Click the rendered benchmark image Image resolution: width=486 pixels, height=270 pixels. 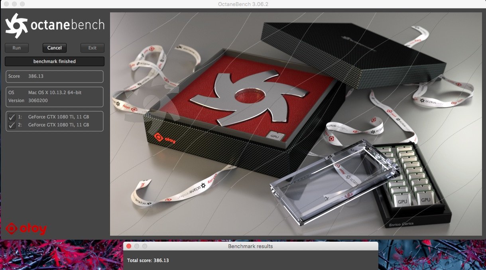(x=296, y=124)
